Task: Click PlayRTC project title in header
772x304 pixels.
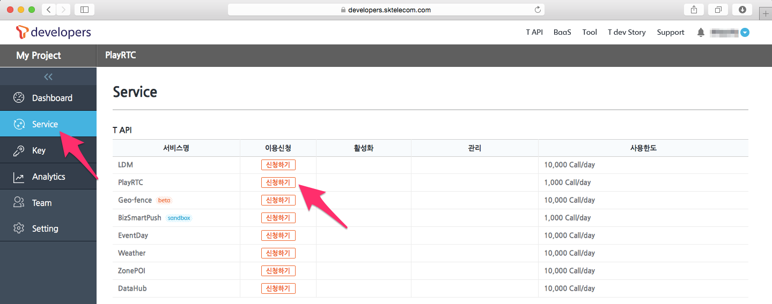Action: [121, 55]
